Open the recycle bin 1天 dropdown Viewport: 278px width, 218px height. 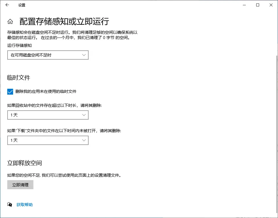point(48,115)
